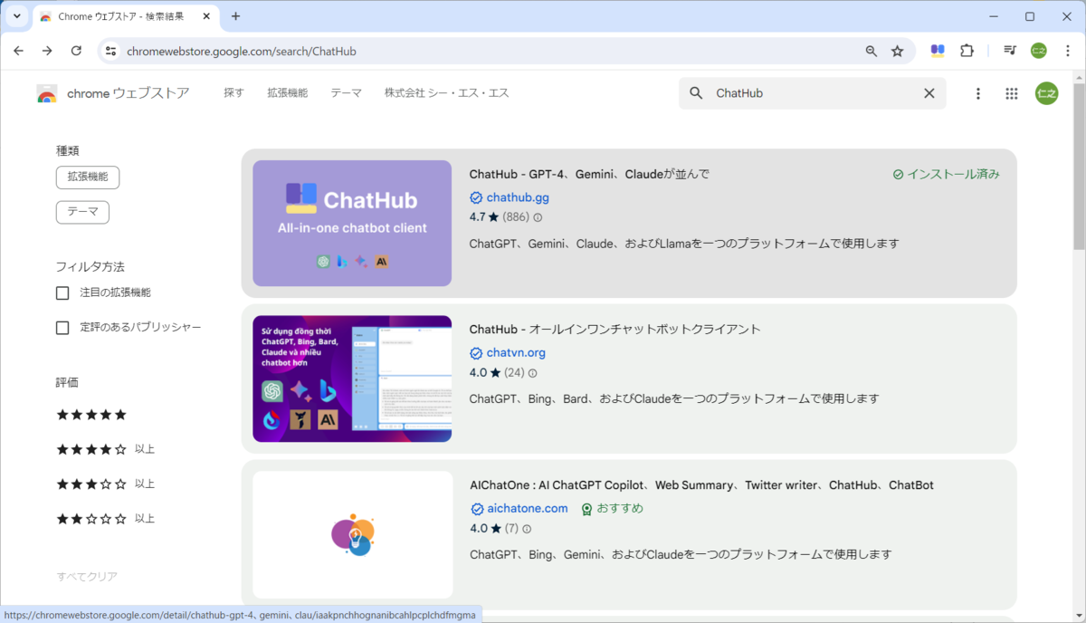Open the Extensions puzzle menu

(x=967, y=52)
